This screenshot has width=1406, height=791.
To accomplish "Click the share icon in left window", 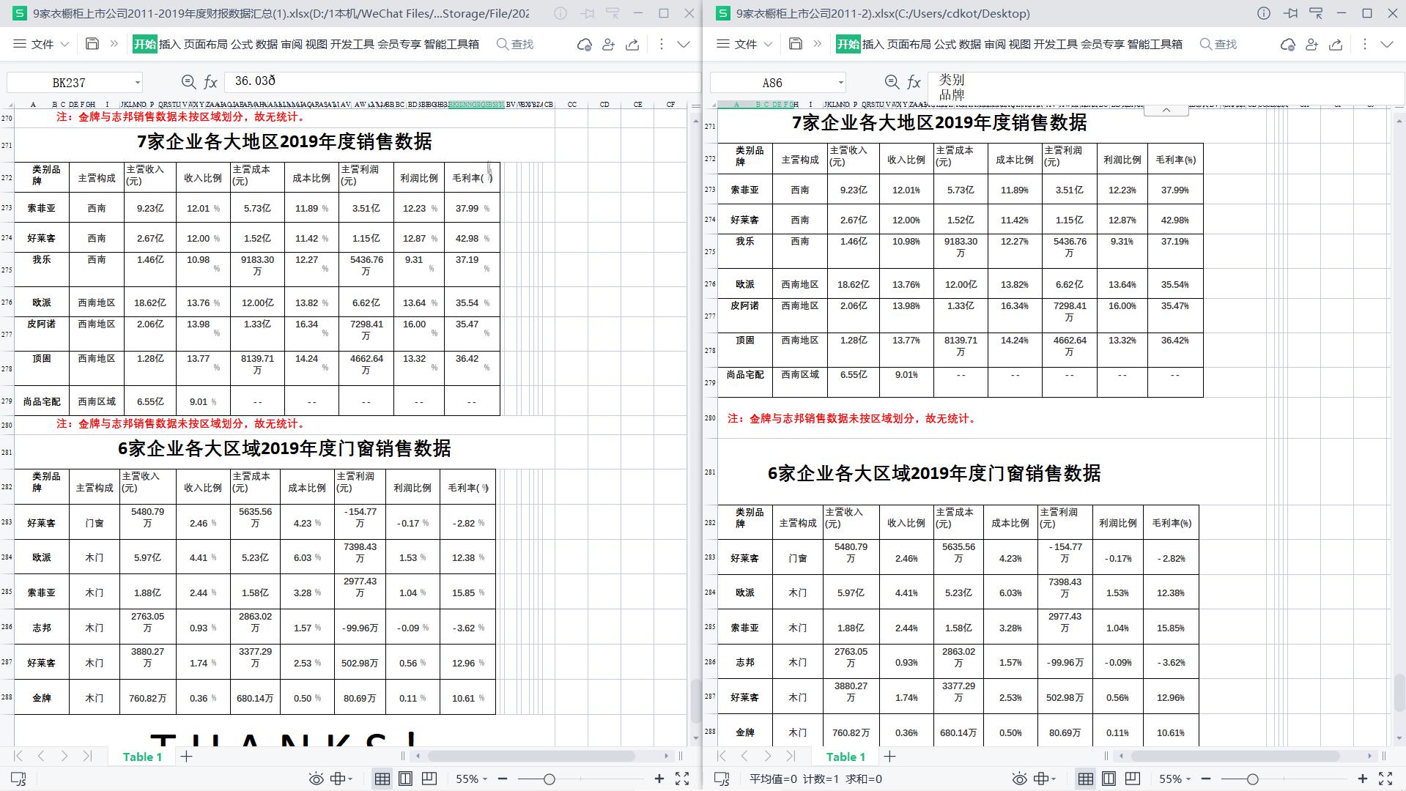I will pos(632,45).
